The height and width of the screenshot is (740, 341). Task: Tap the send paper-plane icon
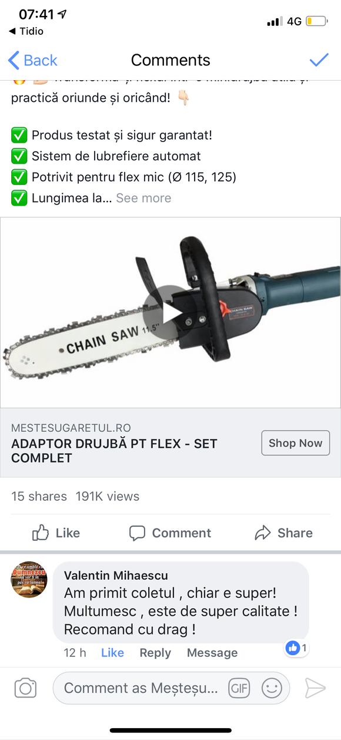click(x=315, y=688)
